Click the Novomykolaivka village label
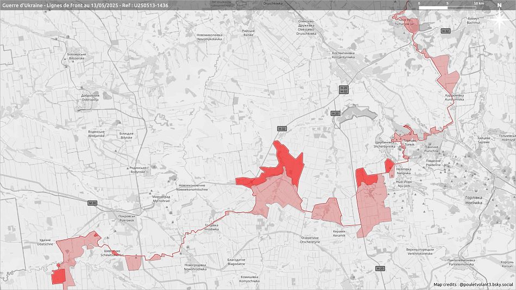Image resolution: width=516 pixels, height=290 pixels. coord(209,37)
